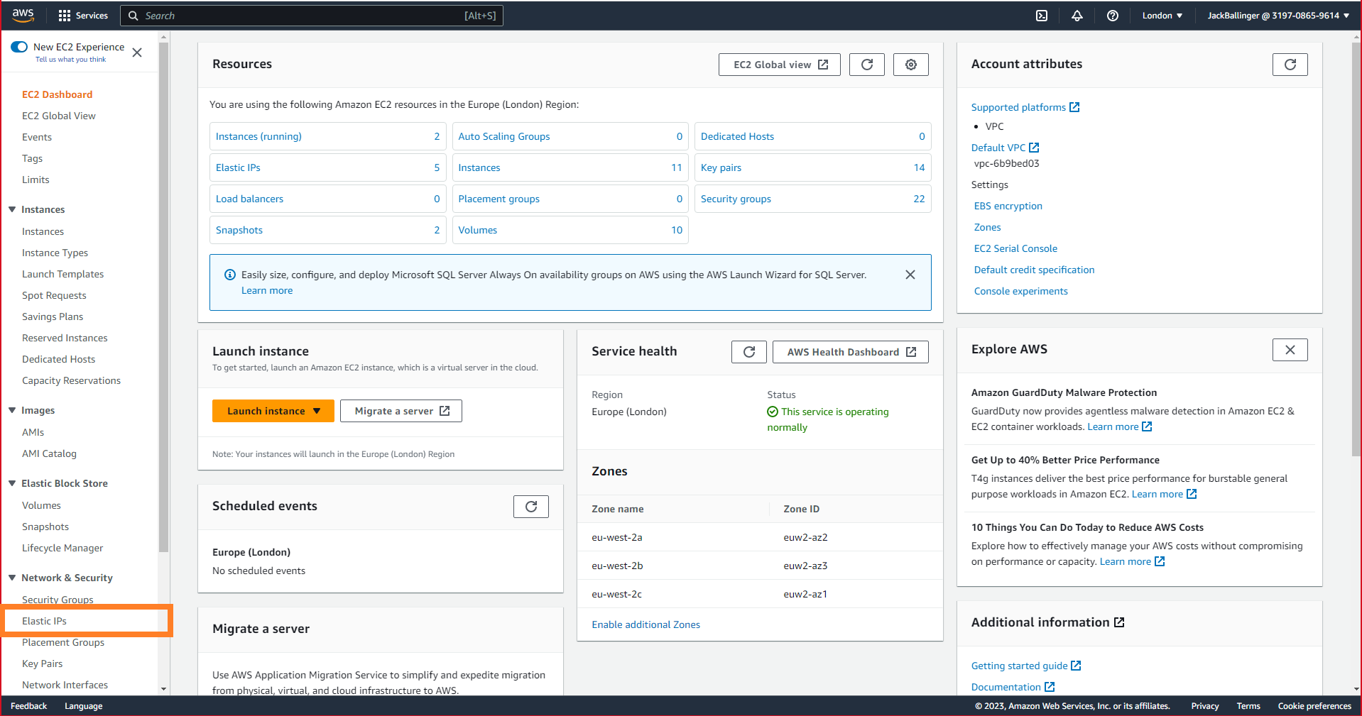Open Elastic IPs in the sidebar
The height and width of the screenshot is (716, 1362).
(x=44, y=621)
